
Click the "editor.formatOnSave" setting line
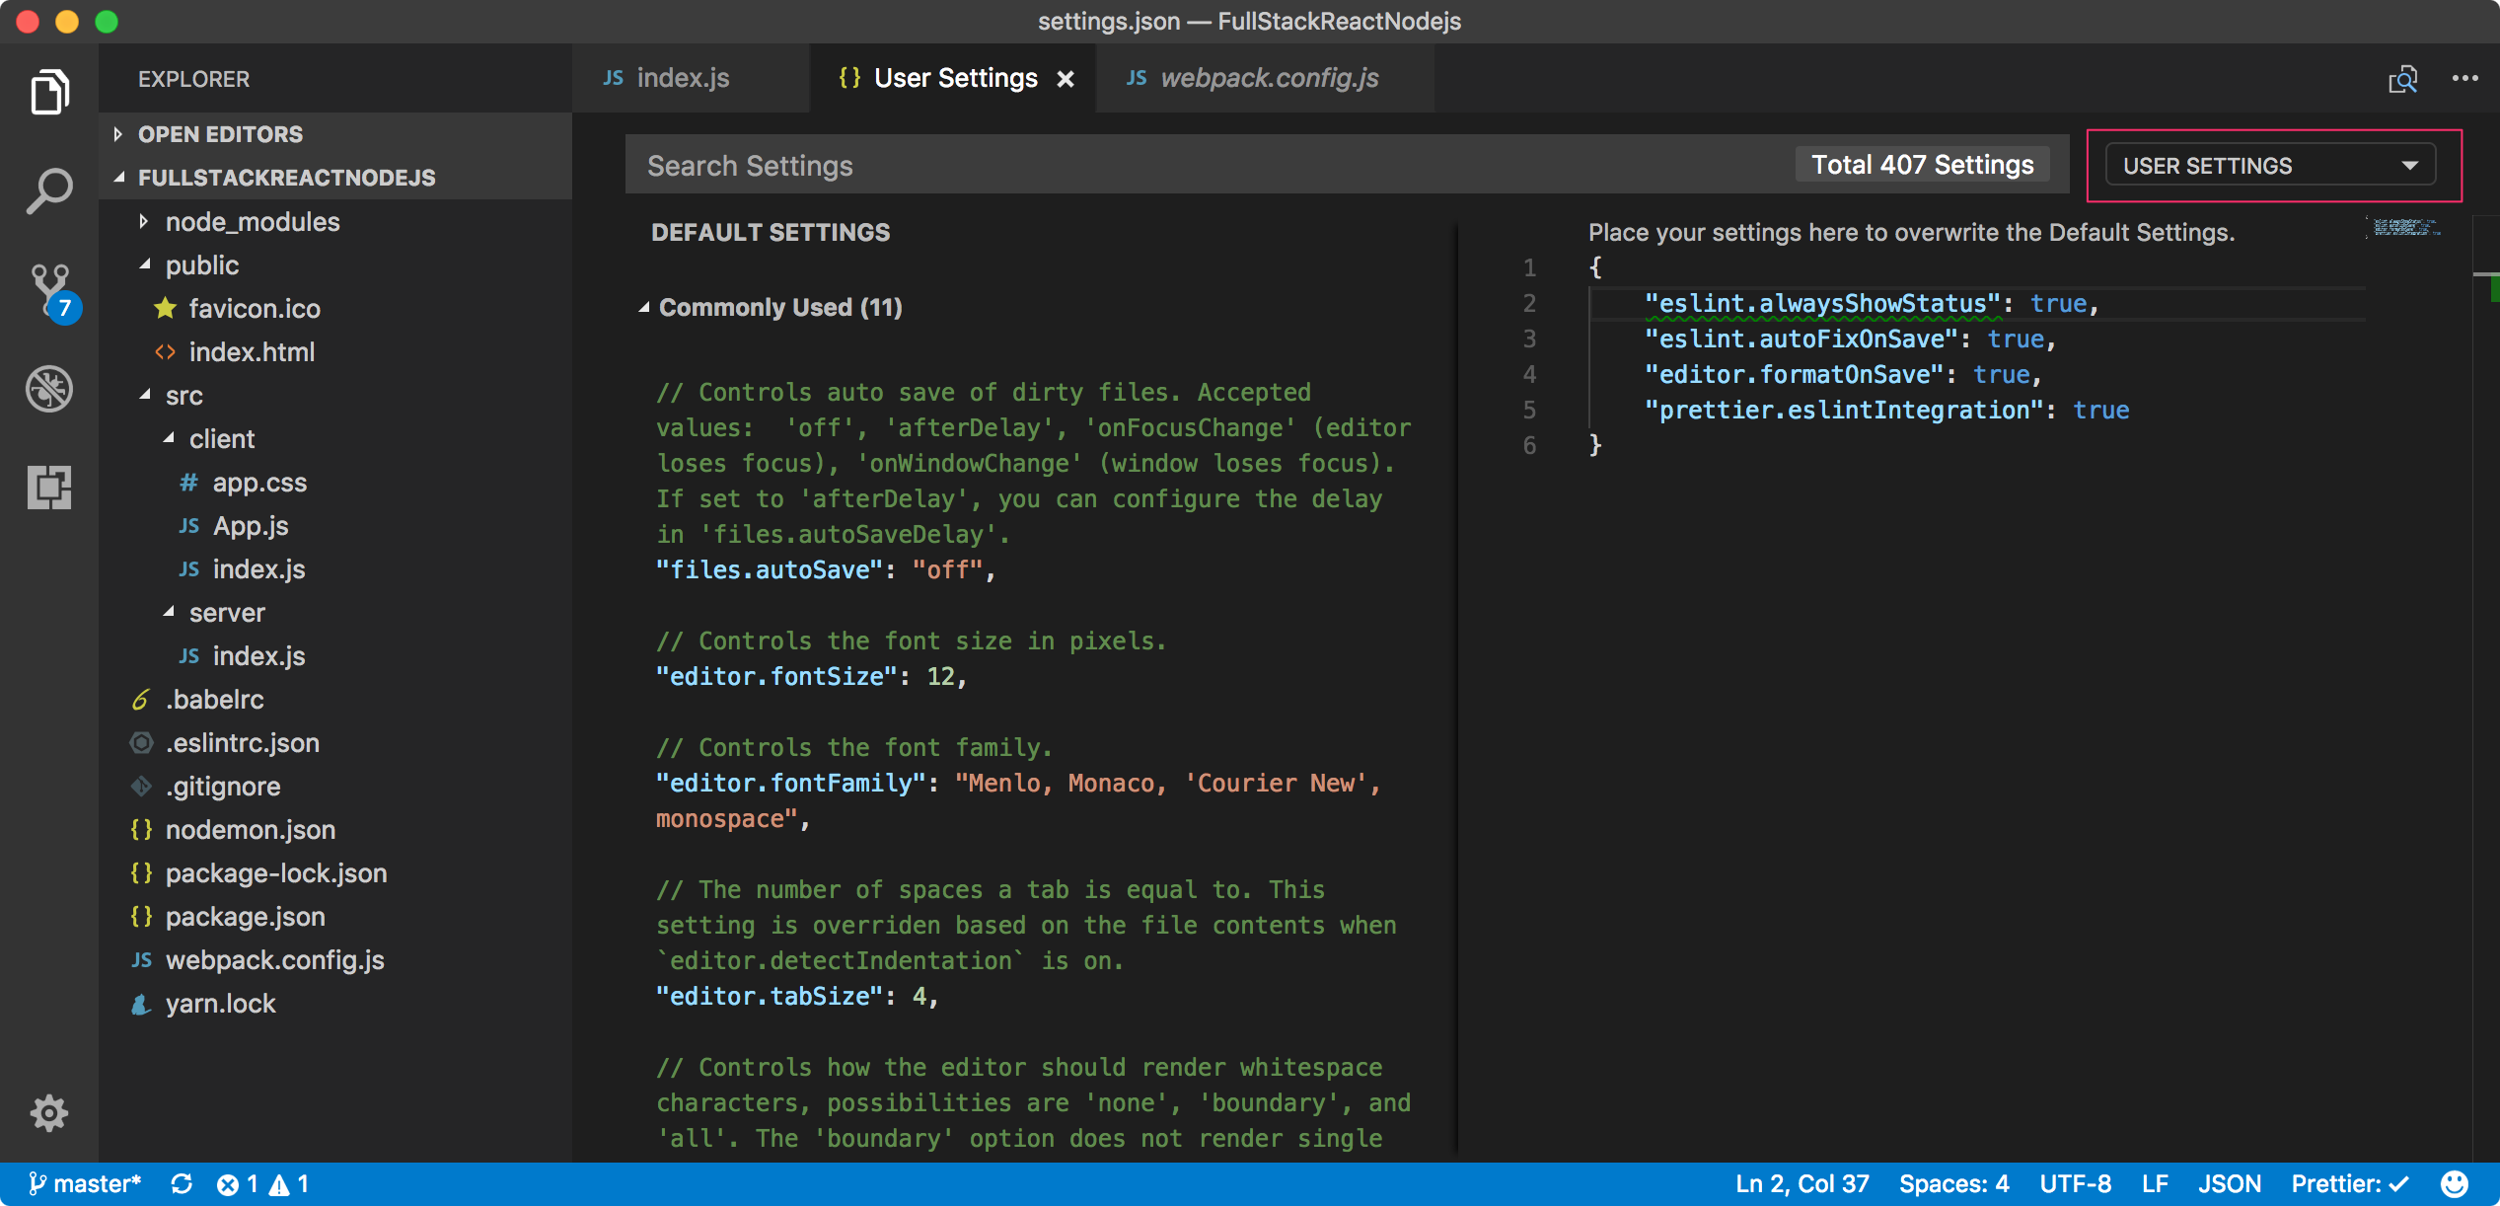(1842, 375)
